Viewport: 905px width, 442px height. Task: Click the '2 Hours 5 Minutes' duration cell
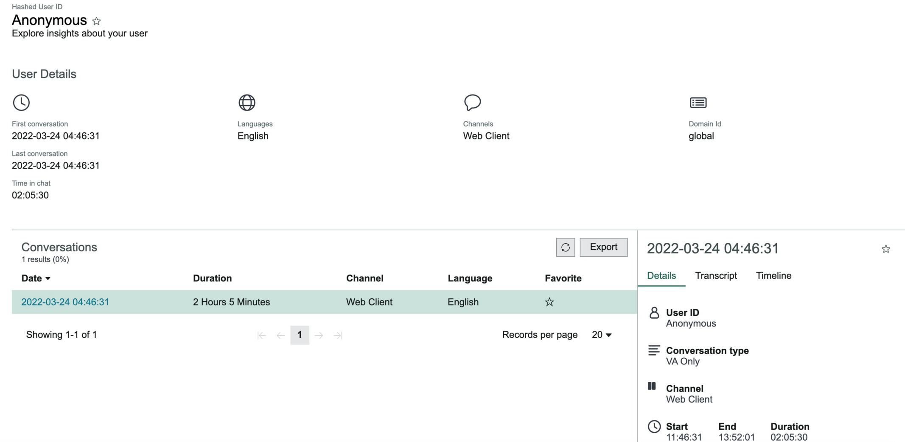[x=231, y=302]
